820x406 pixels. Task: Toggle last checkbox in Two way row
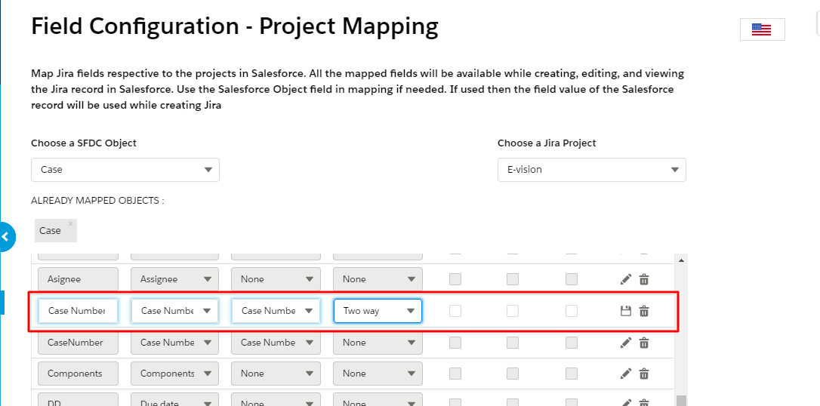pyautogui.click(x=572, y=311)
